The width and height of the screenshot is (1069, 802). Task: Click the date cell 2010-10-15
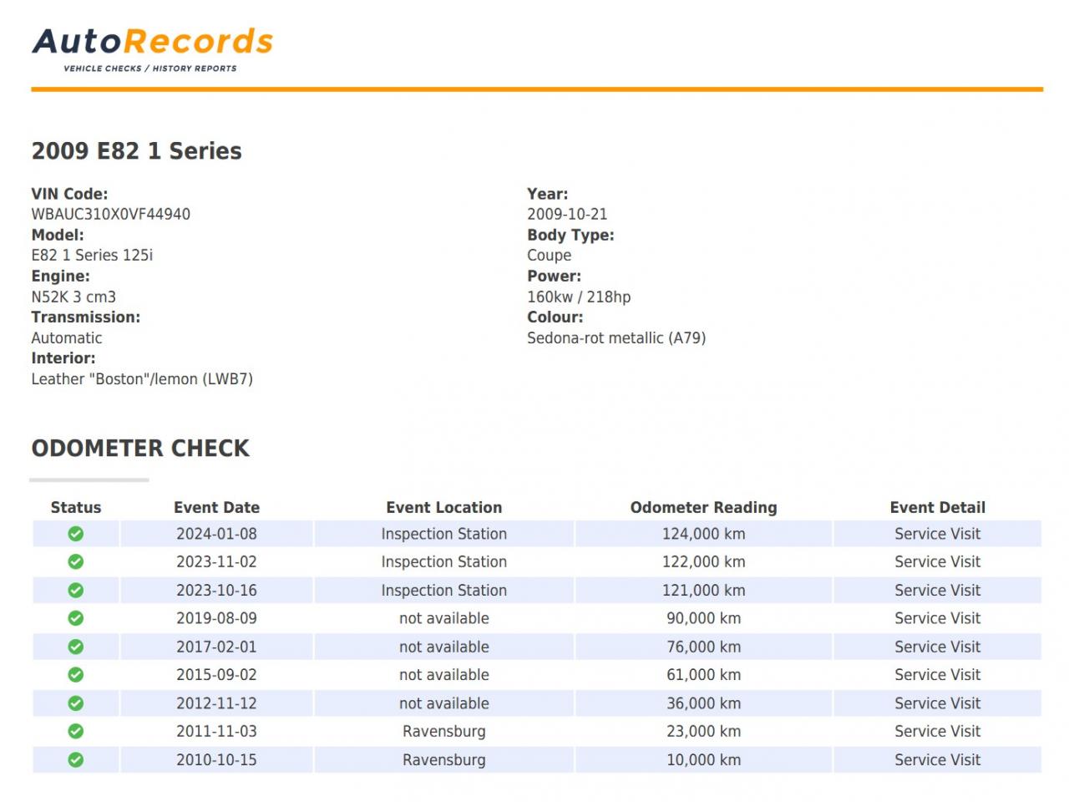pyautogui.click(x=216, y=759)
